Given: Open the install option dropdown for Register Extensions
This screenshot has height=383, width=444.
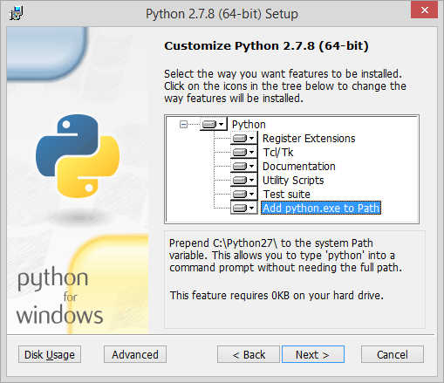Looking at the screenshot, I should (x=244, y=138).
